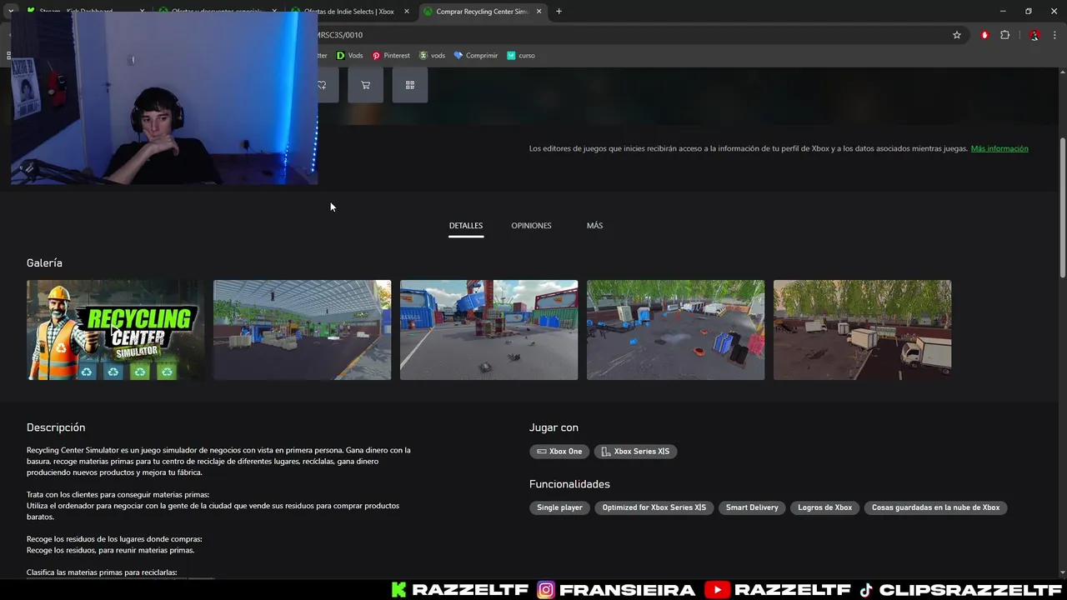
Task: Open the Vods bookmark with the green icon
Action: tap(349, 56)
